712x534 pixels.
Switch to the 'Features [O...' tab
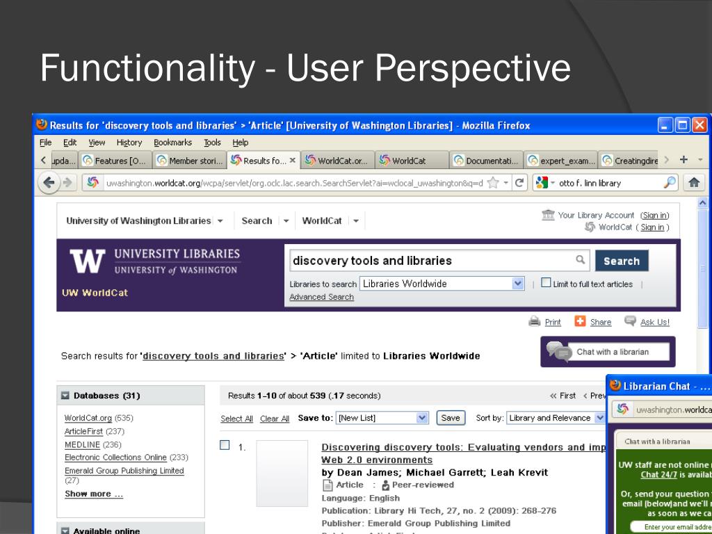115,161
